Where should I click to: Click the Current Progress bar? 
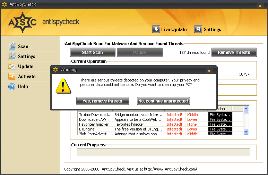tap(163, 153)
